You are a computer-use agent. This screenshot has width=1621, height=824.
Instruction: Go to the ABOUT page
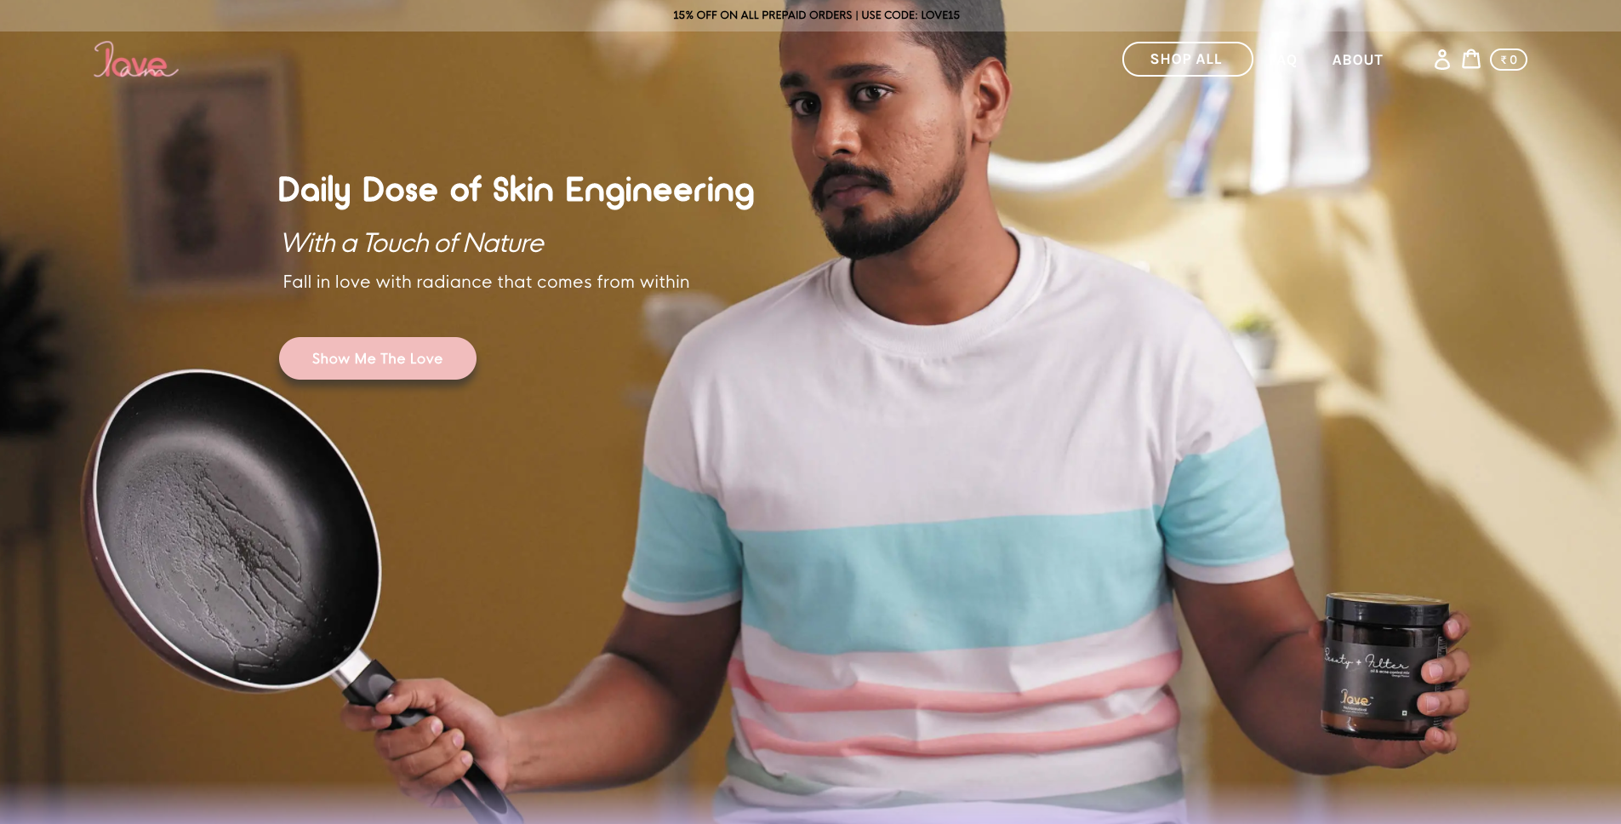pyautogui.click(x=1357, y=60)
